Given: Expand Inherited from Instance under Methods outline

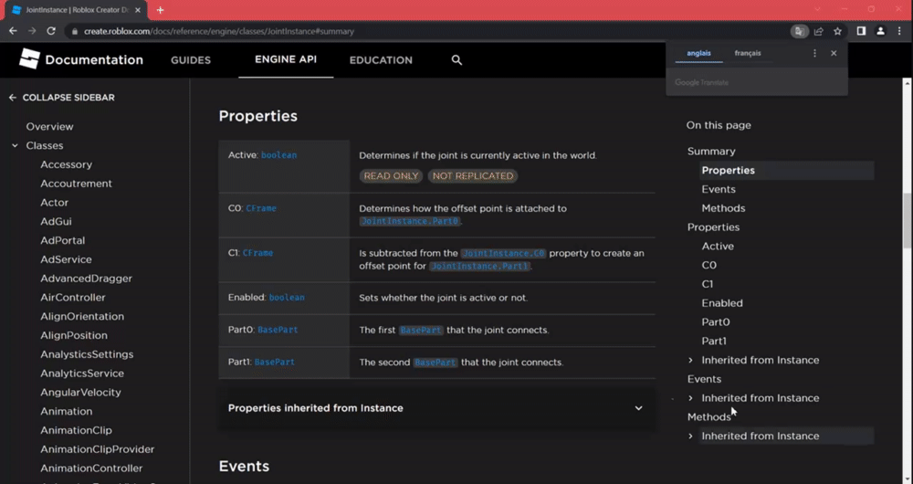Looking at the screenshot, I should pos(691,437).
